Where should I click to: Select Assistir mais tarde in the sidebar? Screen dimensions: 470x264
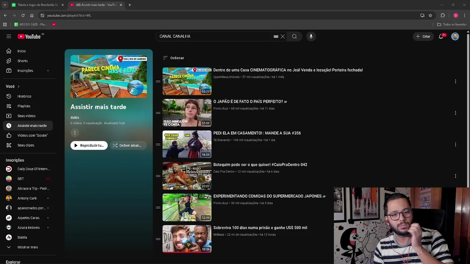28,125
